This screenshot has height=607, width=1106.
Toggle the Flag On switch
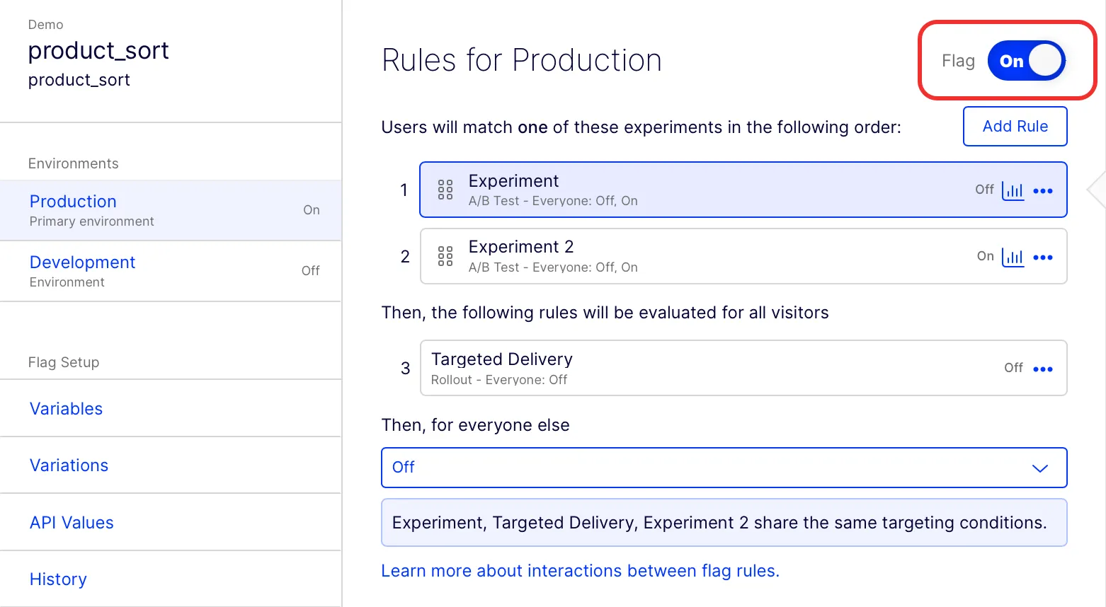1027,61
